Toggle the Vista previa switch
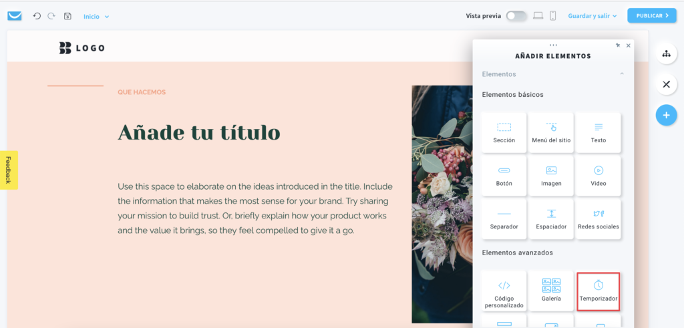The width and height of the screenshot is (684, 328). tap(516, 16)
